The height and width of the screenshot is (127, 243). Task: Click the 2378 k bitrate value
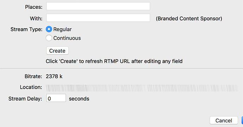pyautogui.click(x=54, y=76)
